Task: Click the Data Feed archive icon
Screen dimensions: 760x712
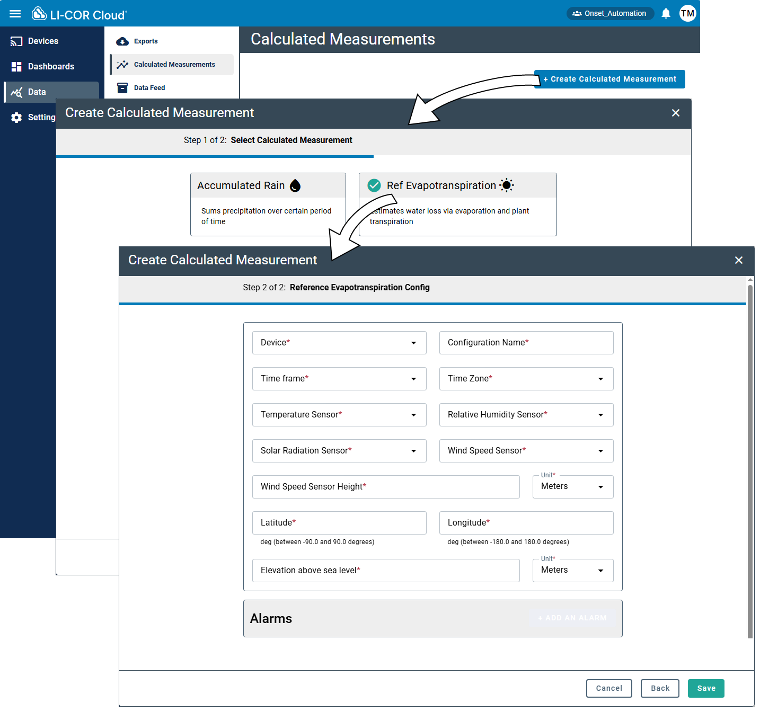Action: (x=122, y=88)
